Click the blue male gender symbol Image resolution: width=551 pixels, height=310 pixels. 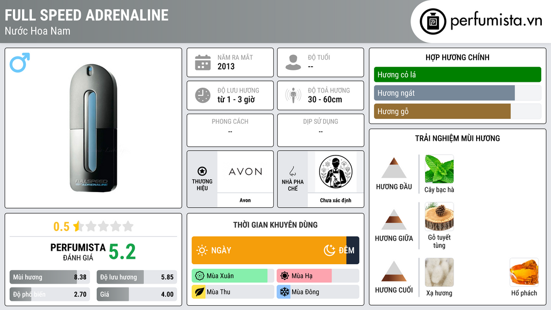tap(20, 62)
